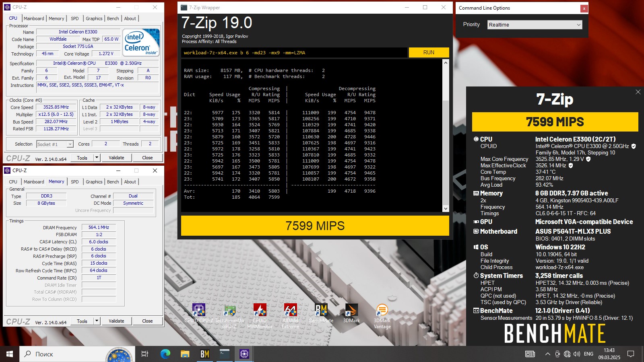Image resolution: width=644 pixels, height=362 pixels.
Task: Open TechPowerUp GPU-Z desktop shortcut
Action: click(x=229, y=316)
